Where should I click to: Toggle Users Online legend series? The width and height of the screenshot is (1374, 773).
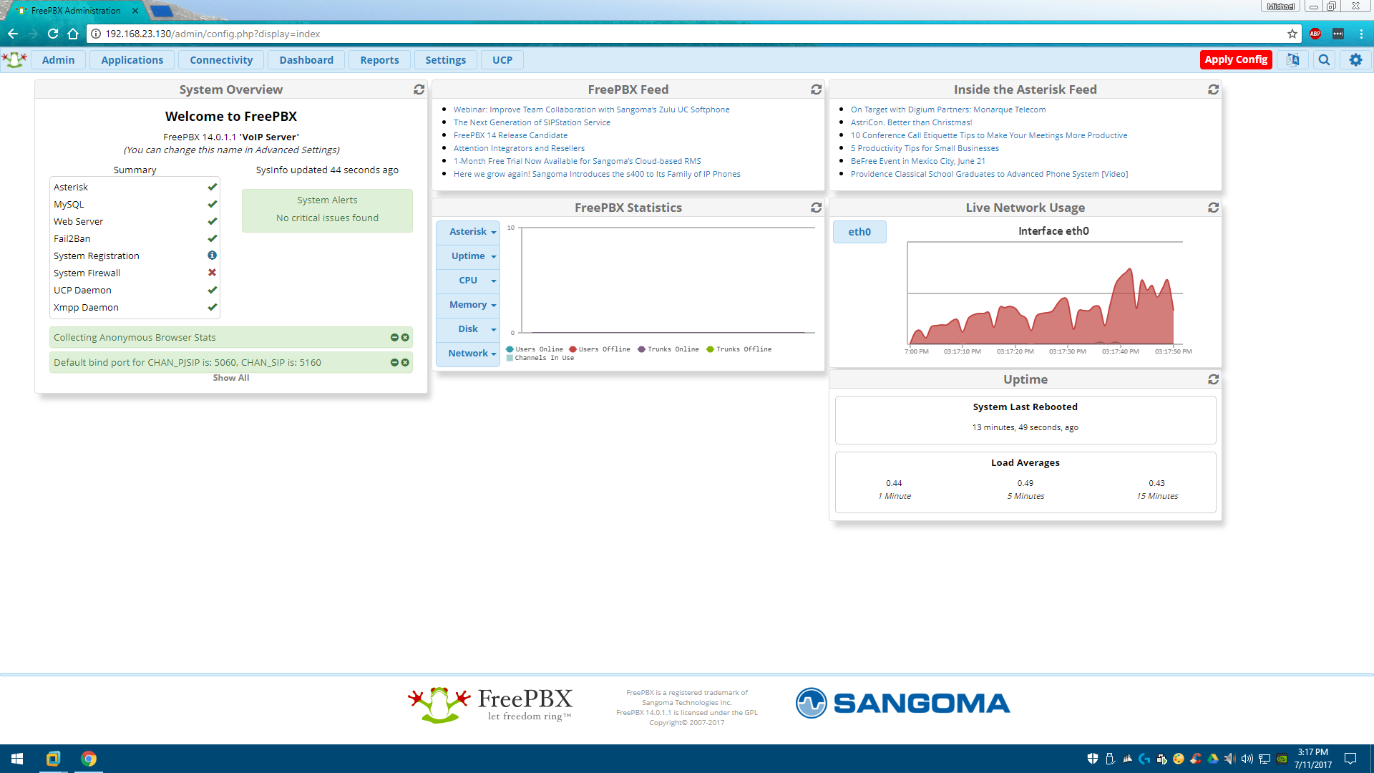coord(535,349)
